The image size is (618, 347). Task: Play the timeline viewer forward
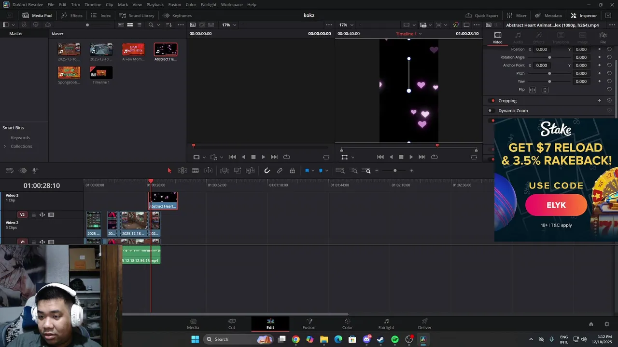pyautogui.click(x=411, y=157)
